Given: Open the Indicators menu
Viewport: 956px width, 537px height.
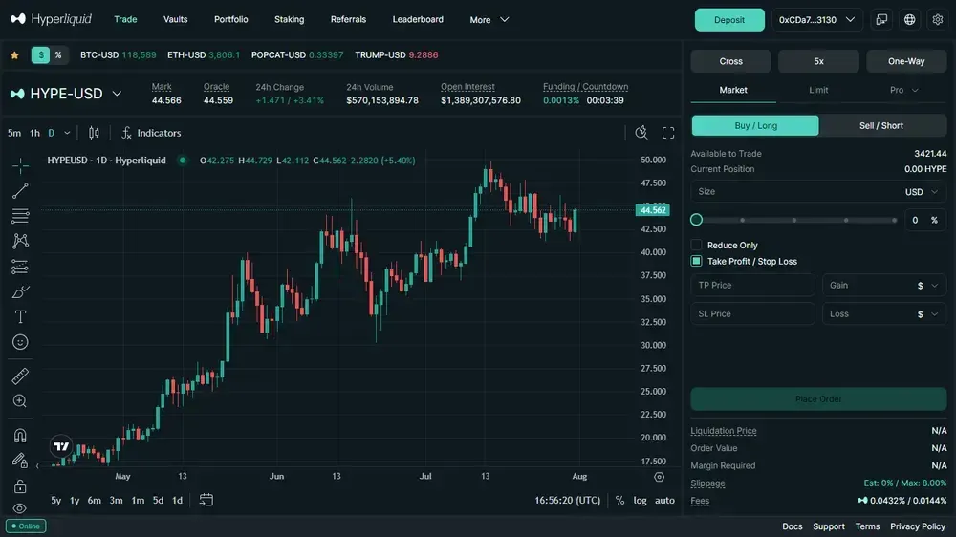Looking at the screenshot, I should [x=151, y=133].
